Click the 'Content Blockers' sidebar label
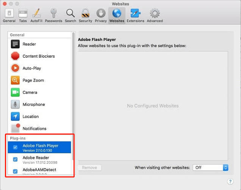The width and height of the screenshot is (241, 190). tap(39, 56)
